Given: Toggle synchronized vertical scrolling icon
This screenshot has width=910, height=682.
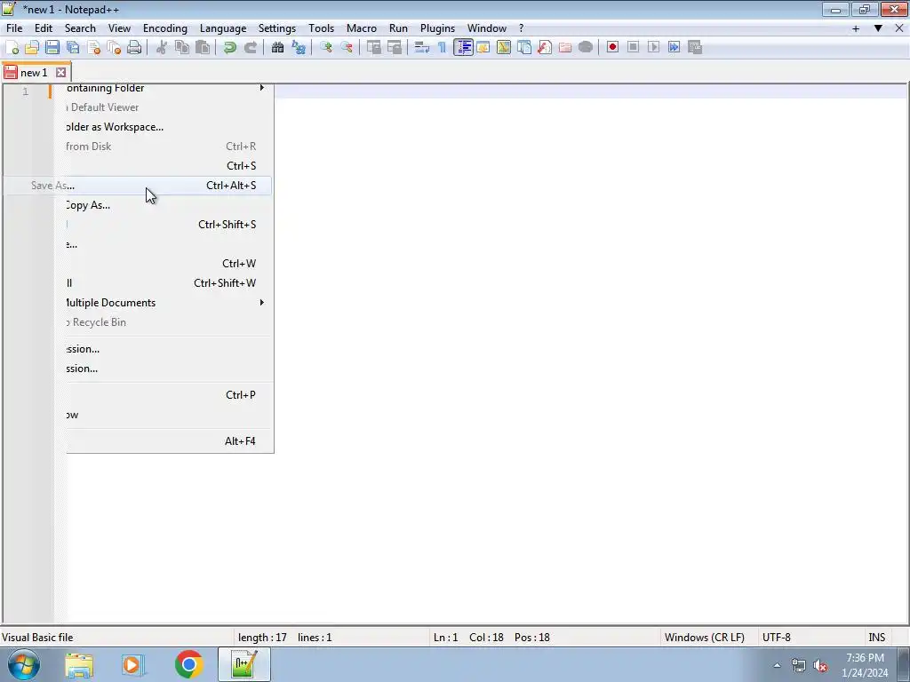Looking at the screenshot, I should click(x=374, y=48).
